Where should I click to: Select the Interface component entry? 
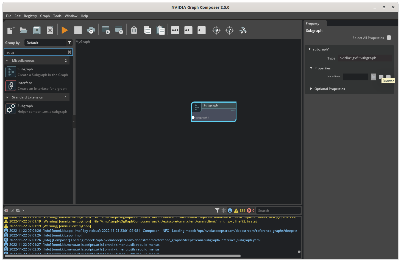pyautogui.click(x=37, y=86)
